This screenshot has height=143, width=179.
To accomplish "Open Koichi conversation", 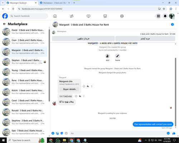I will point(24,92).
